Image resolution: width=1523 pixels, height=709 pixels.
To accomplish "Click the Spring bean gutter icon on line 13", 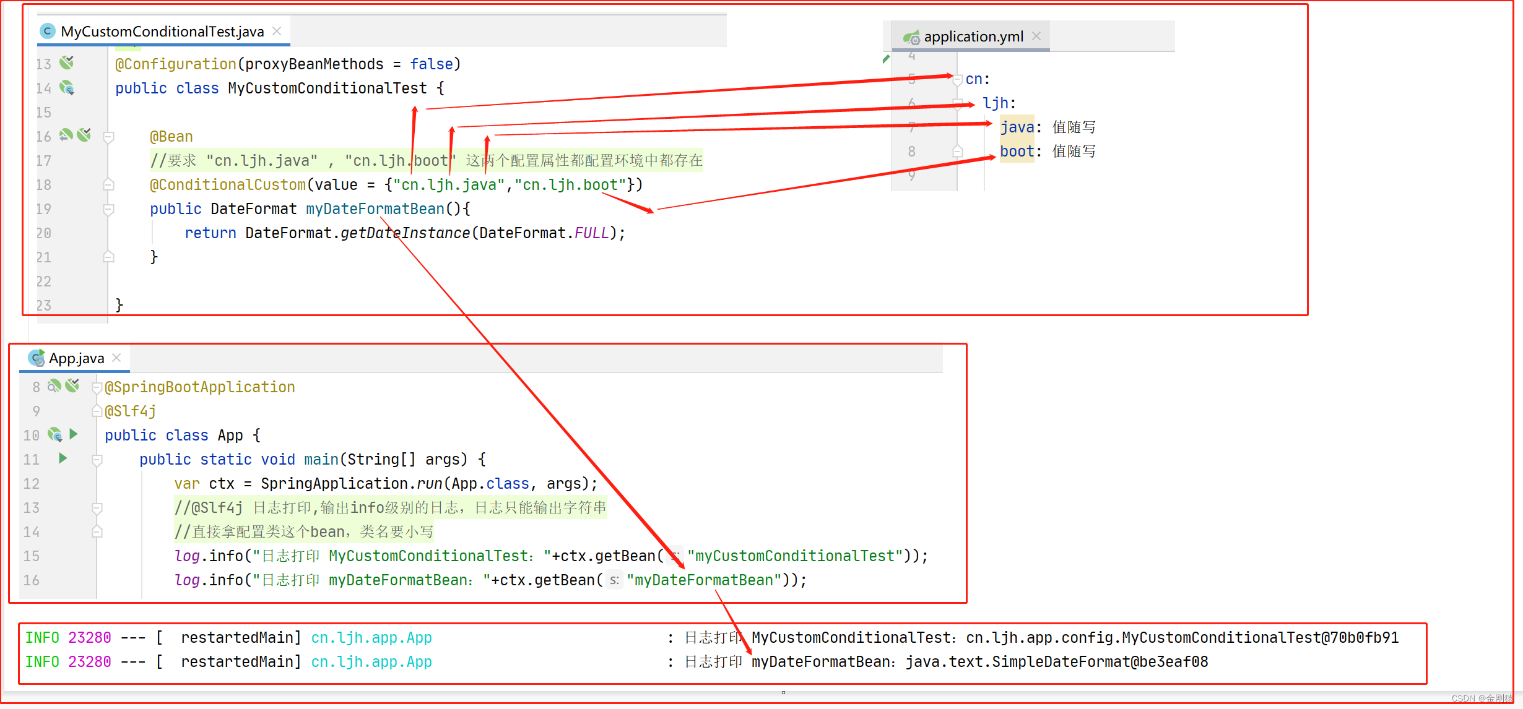I will click(67, 63).
